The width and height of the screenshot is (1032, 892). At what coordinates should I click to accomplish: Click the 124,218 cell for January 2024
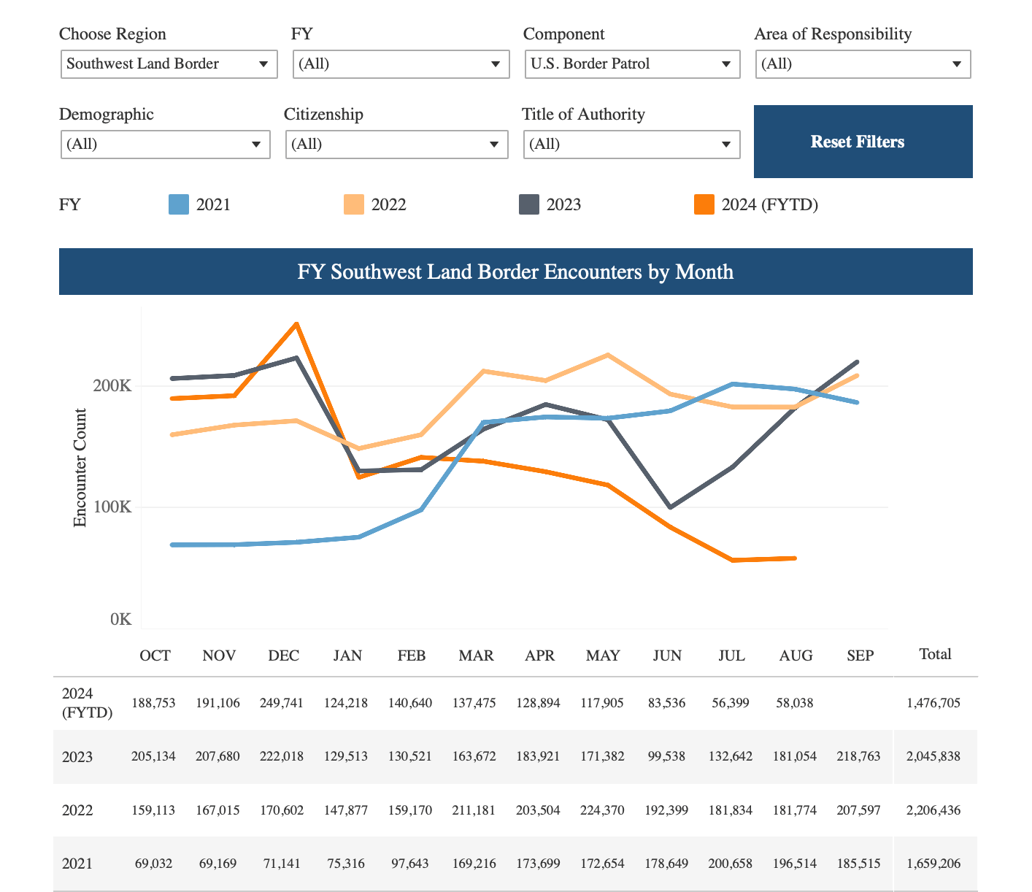pos(346,703)
